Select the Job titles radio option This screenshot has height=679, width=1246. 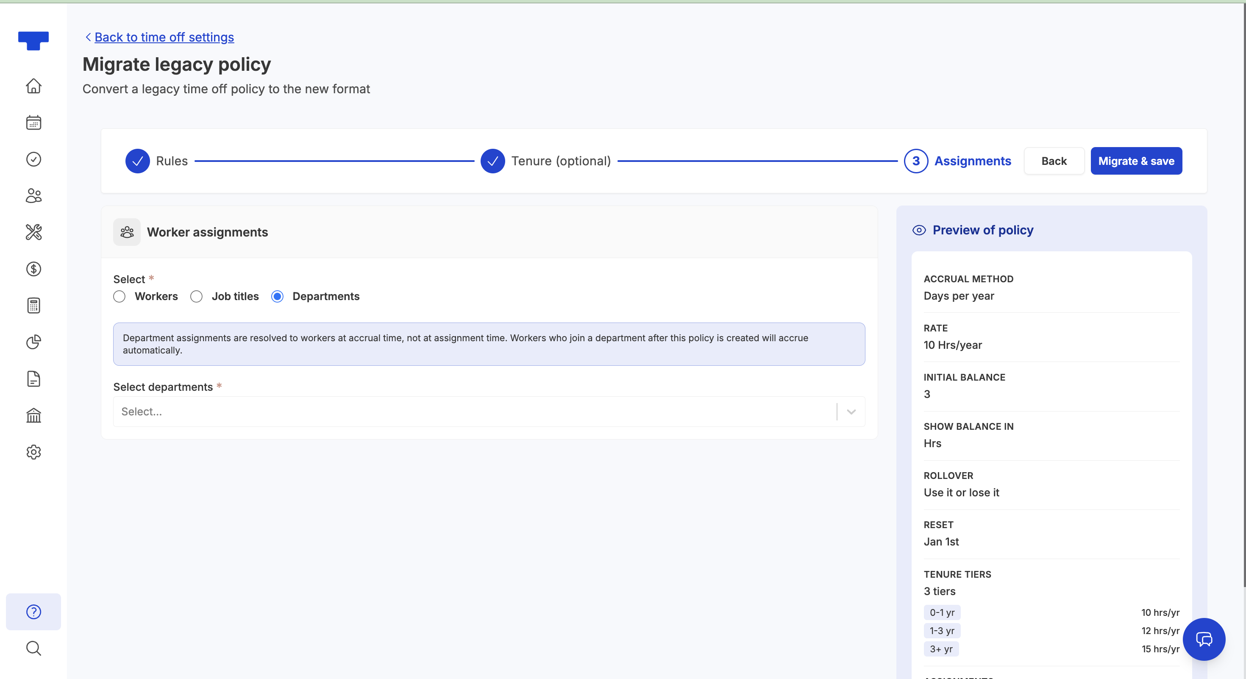[196, 296]
